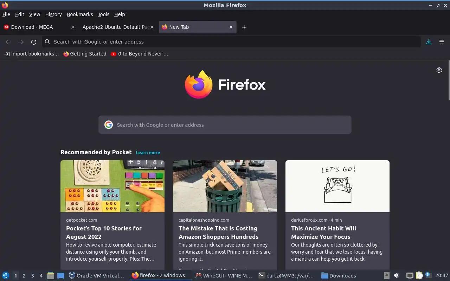The height and width of the screenshot is (281, 450).
Task: Switch to workspace 1
Action: pyautogui.click(x=15, y=276)
